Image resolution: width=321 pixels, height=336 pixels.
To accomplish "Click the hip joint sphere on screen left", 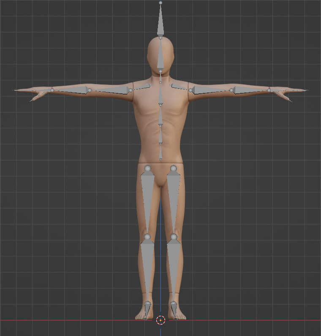I will [x=147, y=168].
